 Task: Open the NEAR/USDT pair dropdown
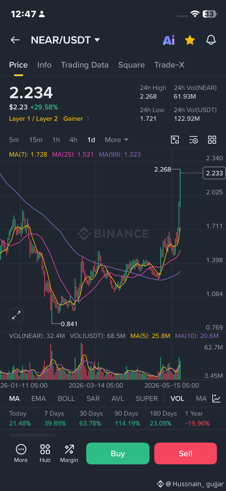coord(65,40)
